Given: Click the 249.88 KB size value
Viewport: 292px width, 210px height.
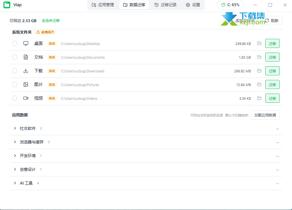Looking at the screenshot, I should (243, 44).
